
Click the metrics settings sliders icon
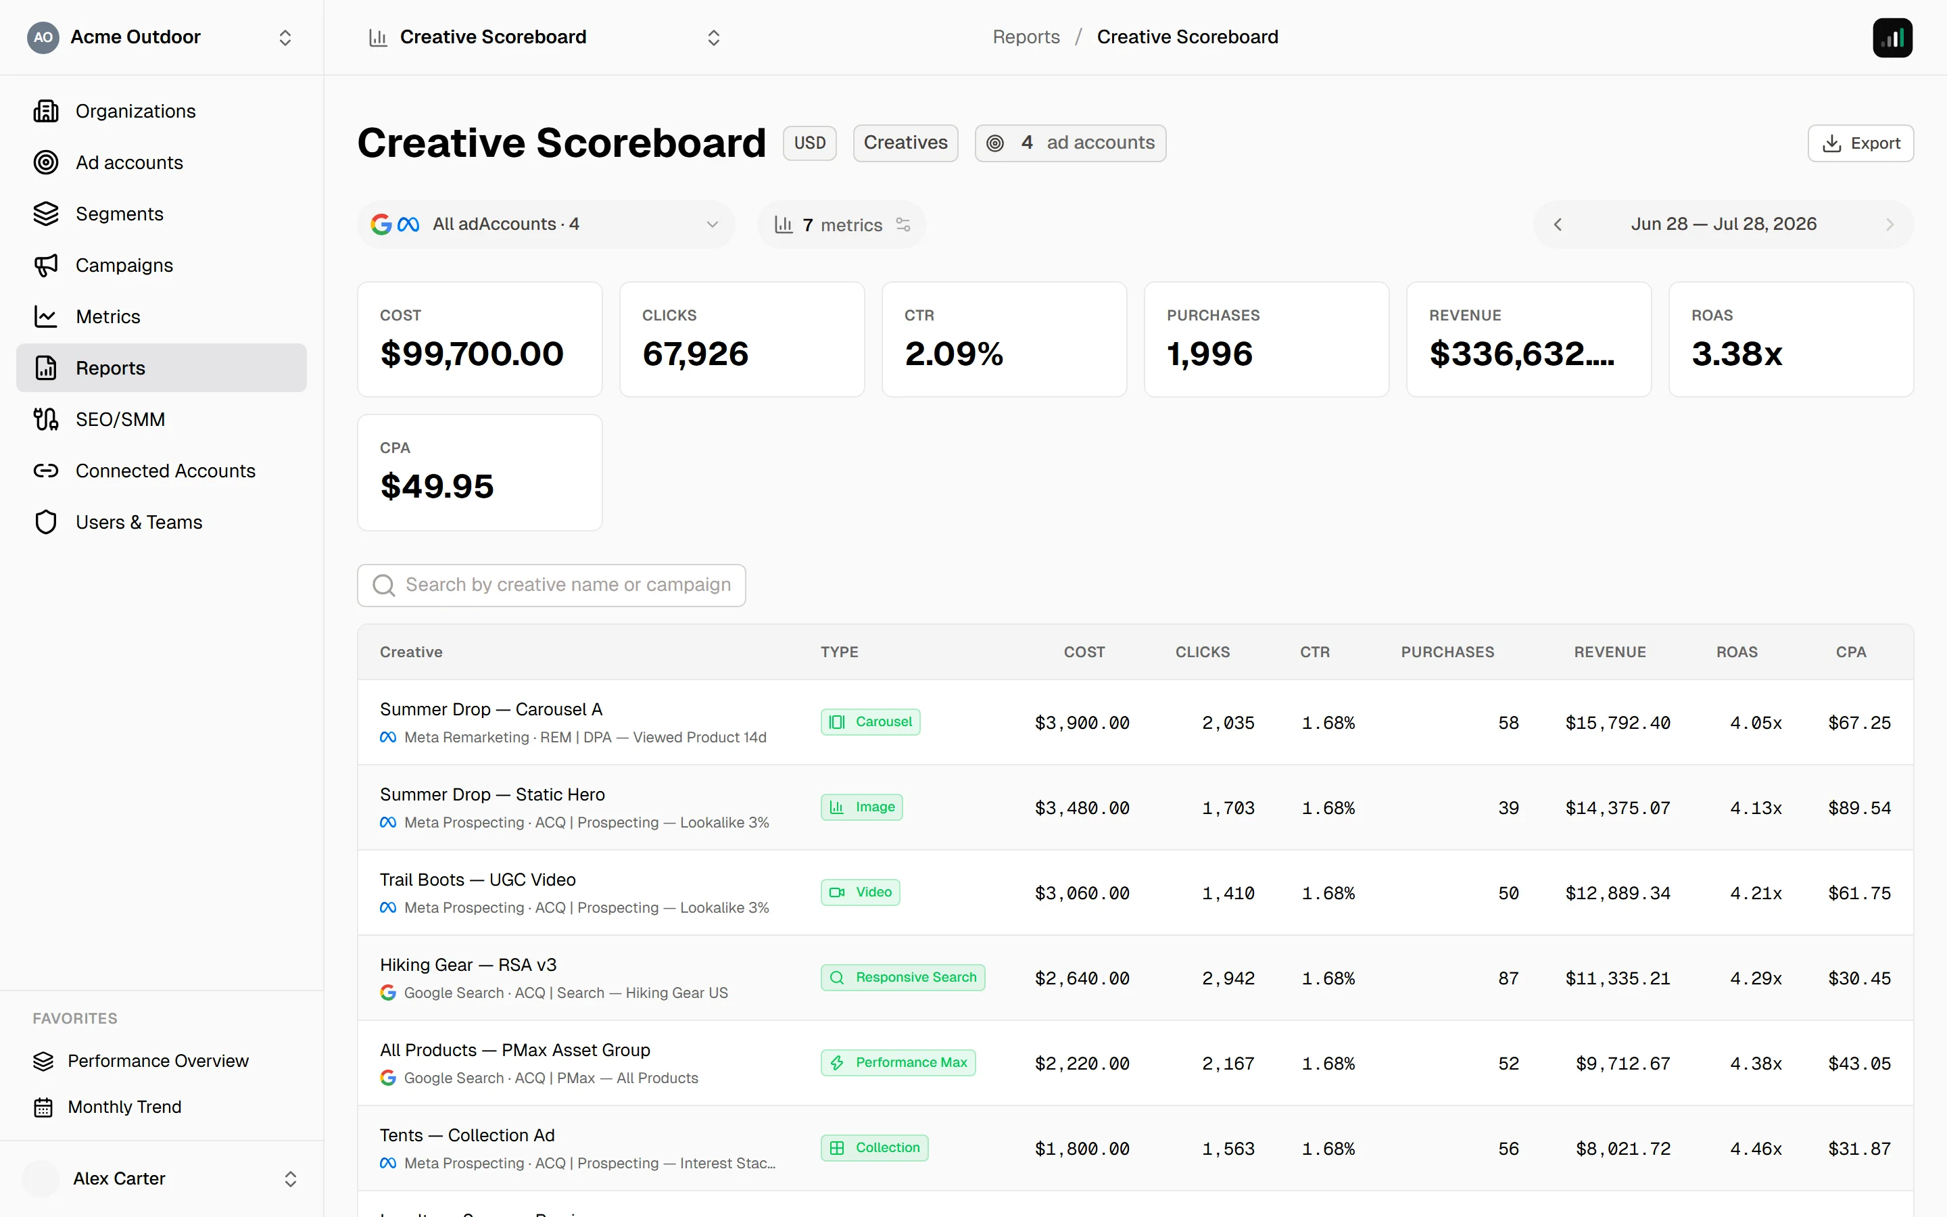903,224
